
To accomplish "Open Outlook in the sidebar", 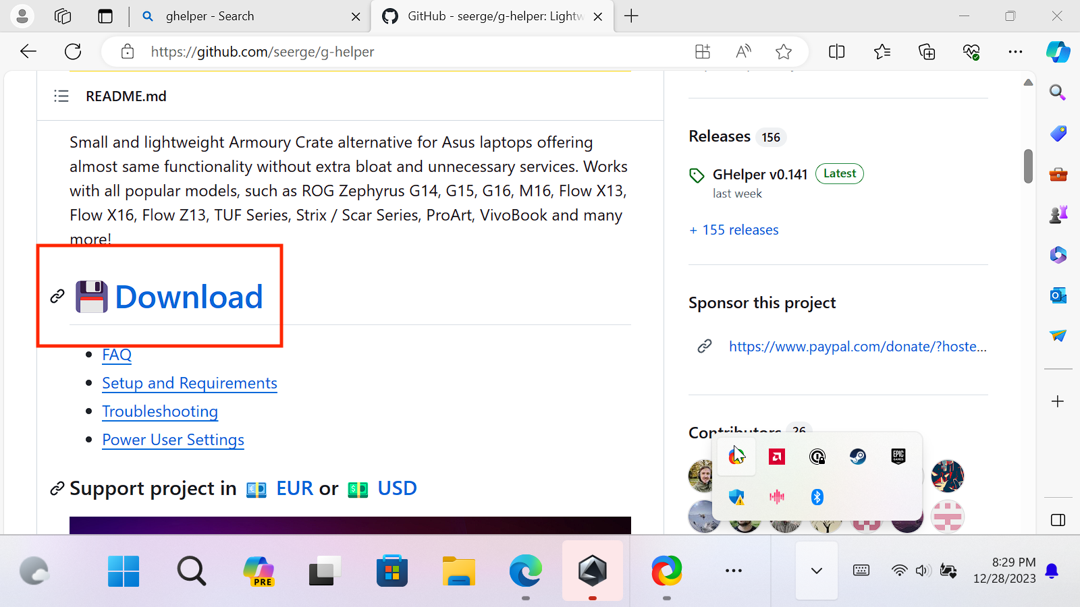I will tap(1058, 295).
